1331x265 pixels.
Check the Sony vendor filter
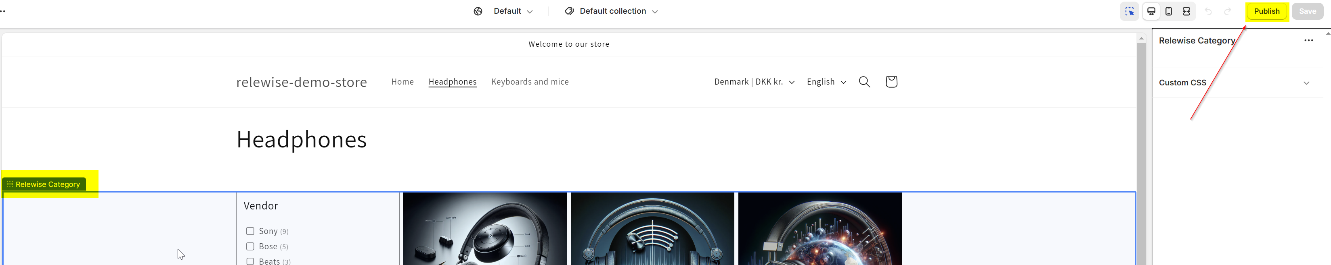coord(250,231)
